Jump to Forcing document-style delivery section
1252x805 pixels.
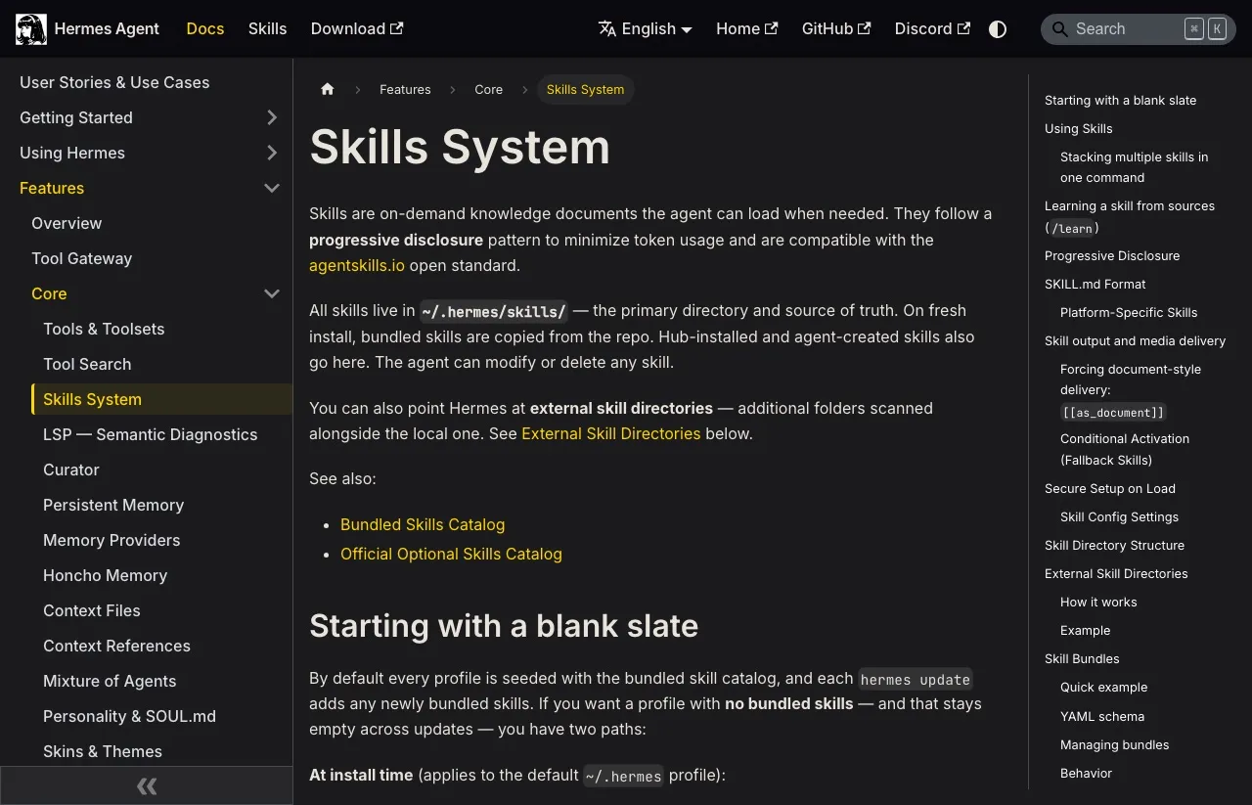[1131, 390]
